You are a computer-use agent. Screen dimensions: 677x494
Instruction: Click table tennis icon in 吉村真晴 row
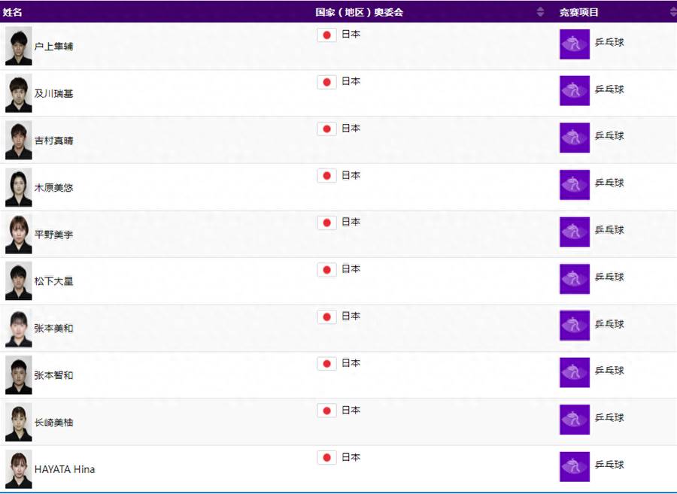click(x=575, y=138)
